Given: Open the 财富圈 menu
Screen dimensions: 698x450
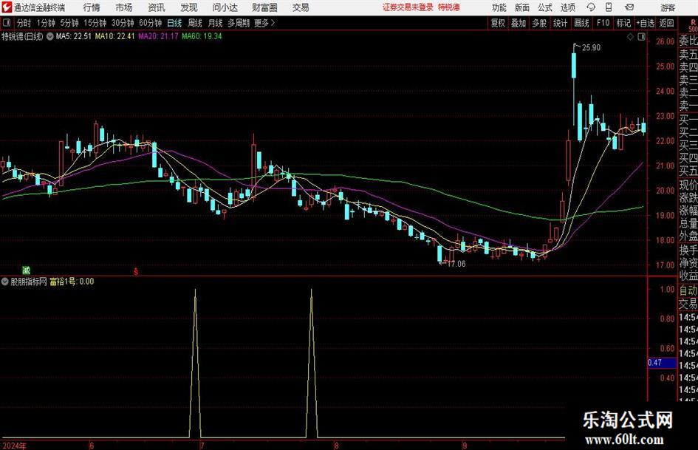Looking at the screenshot, I should 264,7.
